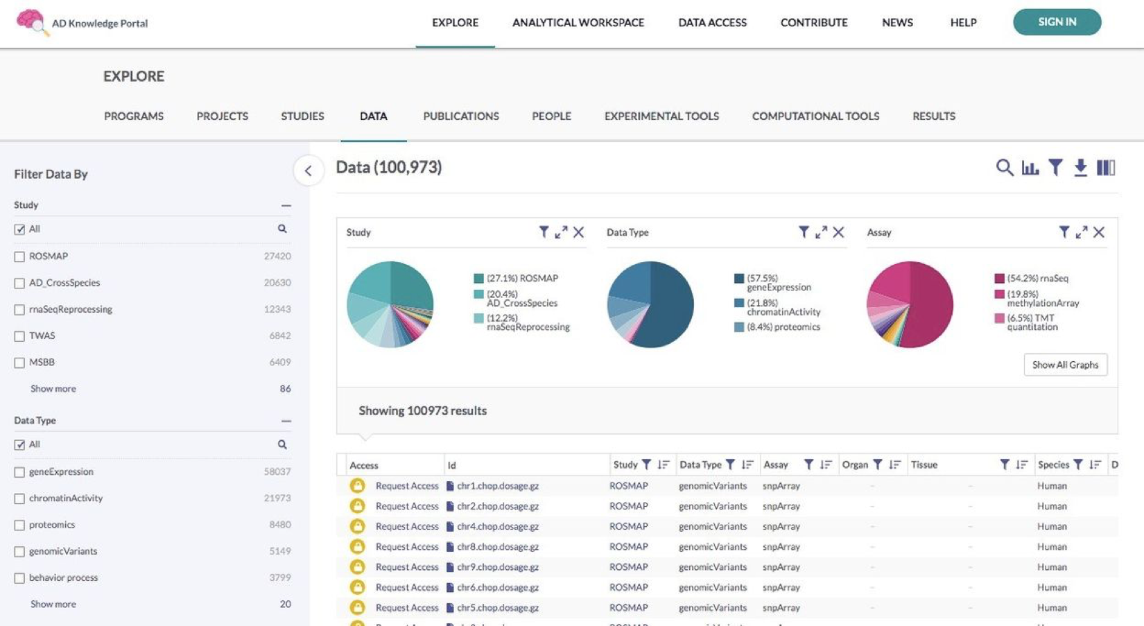Click the Show All Graphs button

[1065, 365]
